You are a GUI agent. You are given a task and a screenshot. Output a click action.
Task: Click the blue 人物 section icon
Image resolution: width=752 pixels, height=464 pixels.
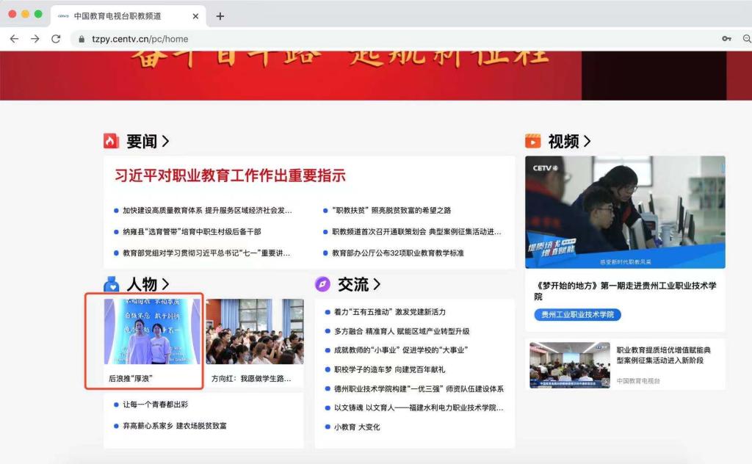pos(112,284)
